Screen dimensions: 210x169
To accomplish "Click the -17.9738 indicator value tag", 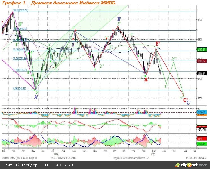I will (201, 129).
